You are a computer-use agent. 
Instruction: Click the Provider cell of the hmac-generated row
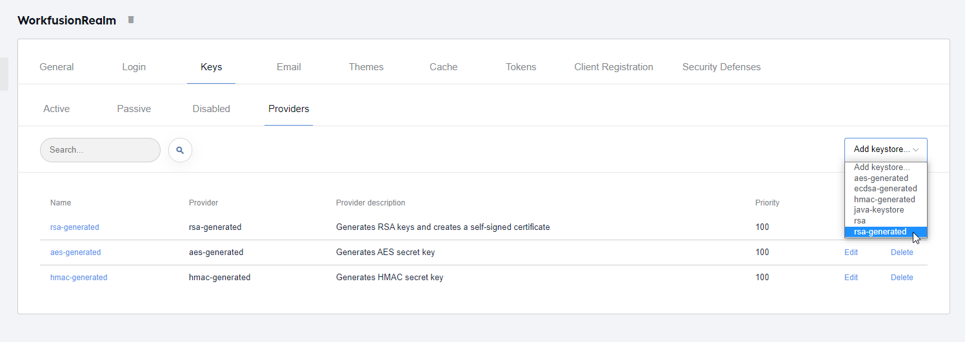[220, 278]
